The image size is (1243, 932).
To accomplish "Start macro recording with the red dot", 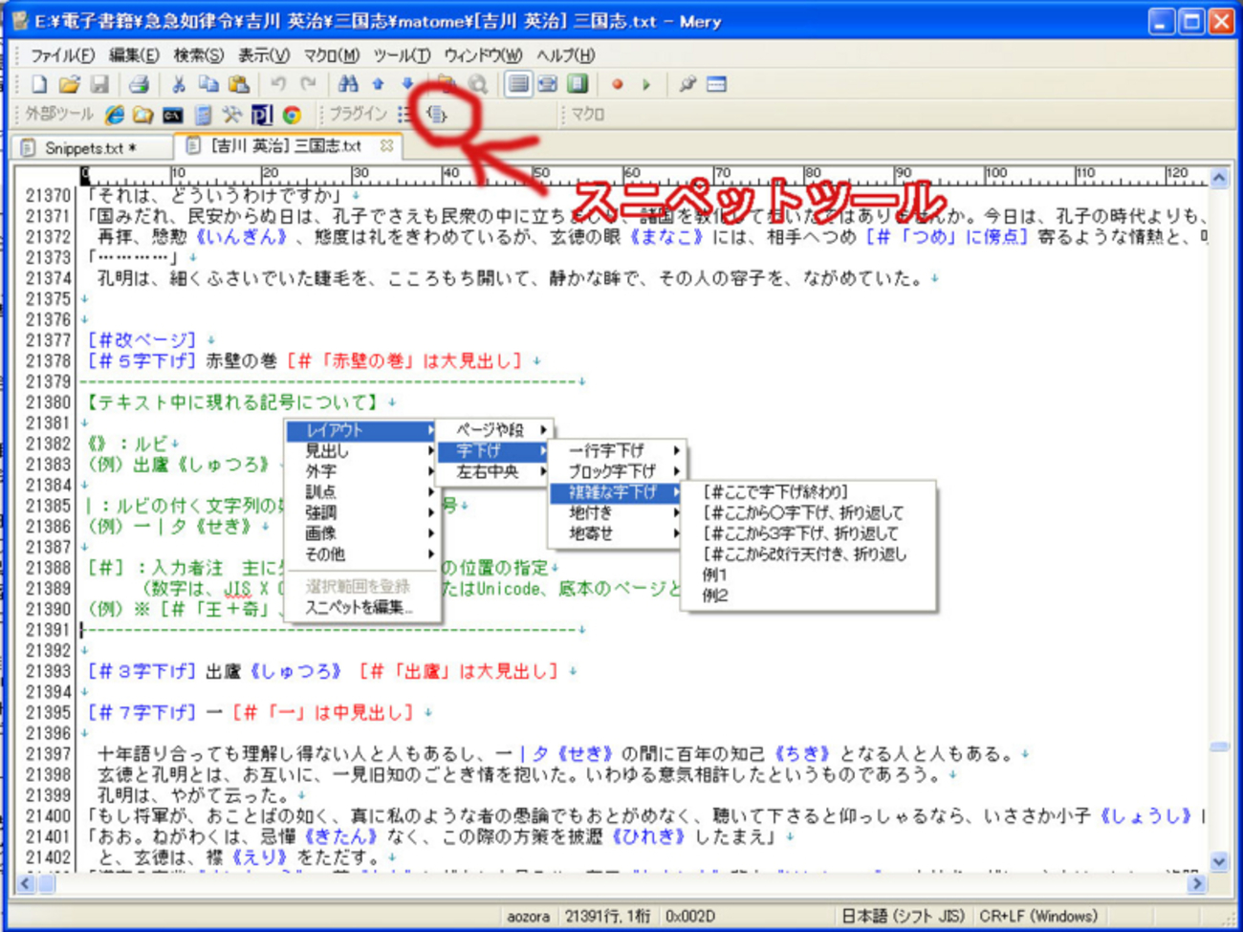I will tap(617, 85).
